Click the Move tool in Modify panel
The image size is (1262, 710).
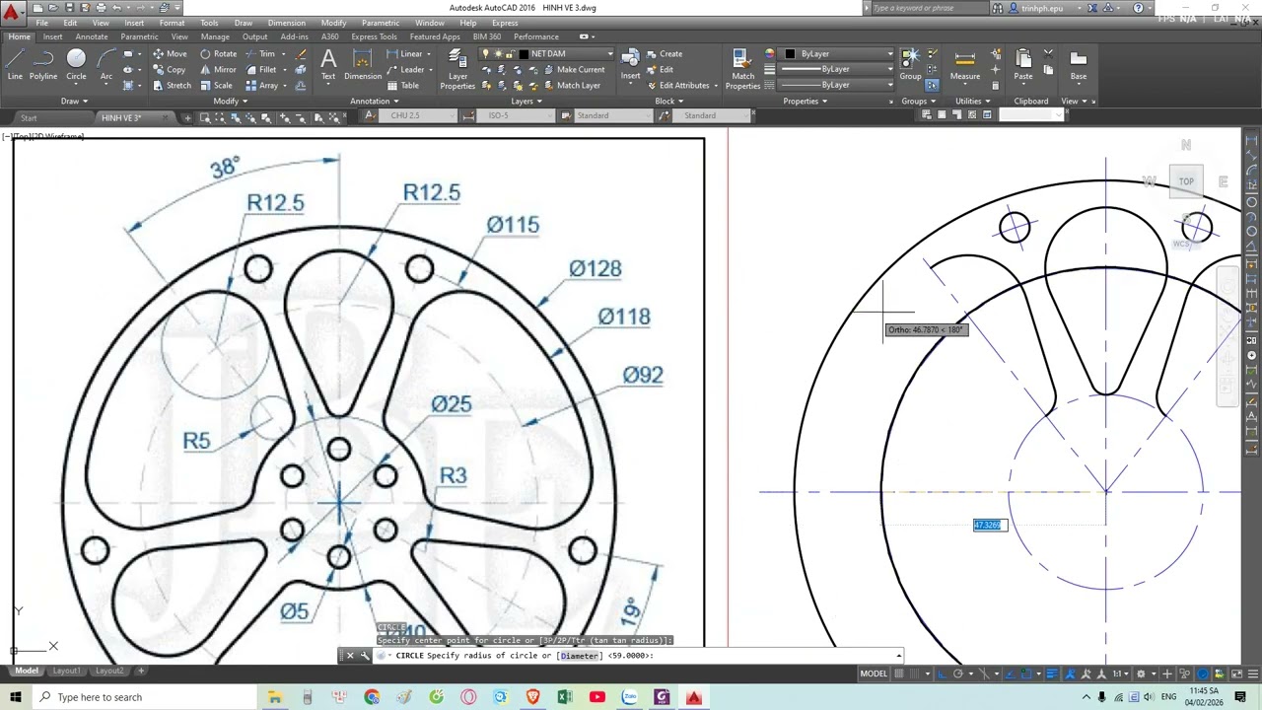(x=170, y=54)
